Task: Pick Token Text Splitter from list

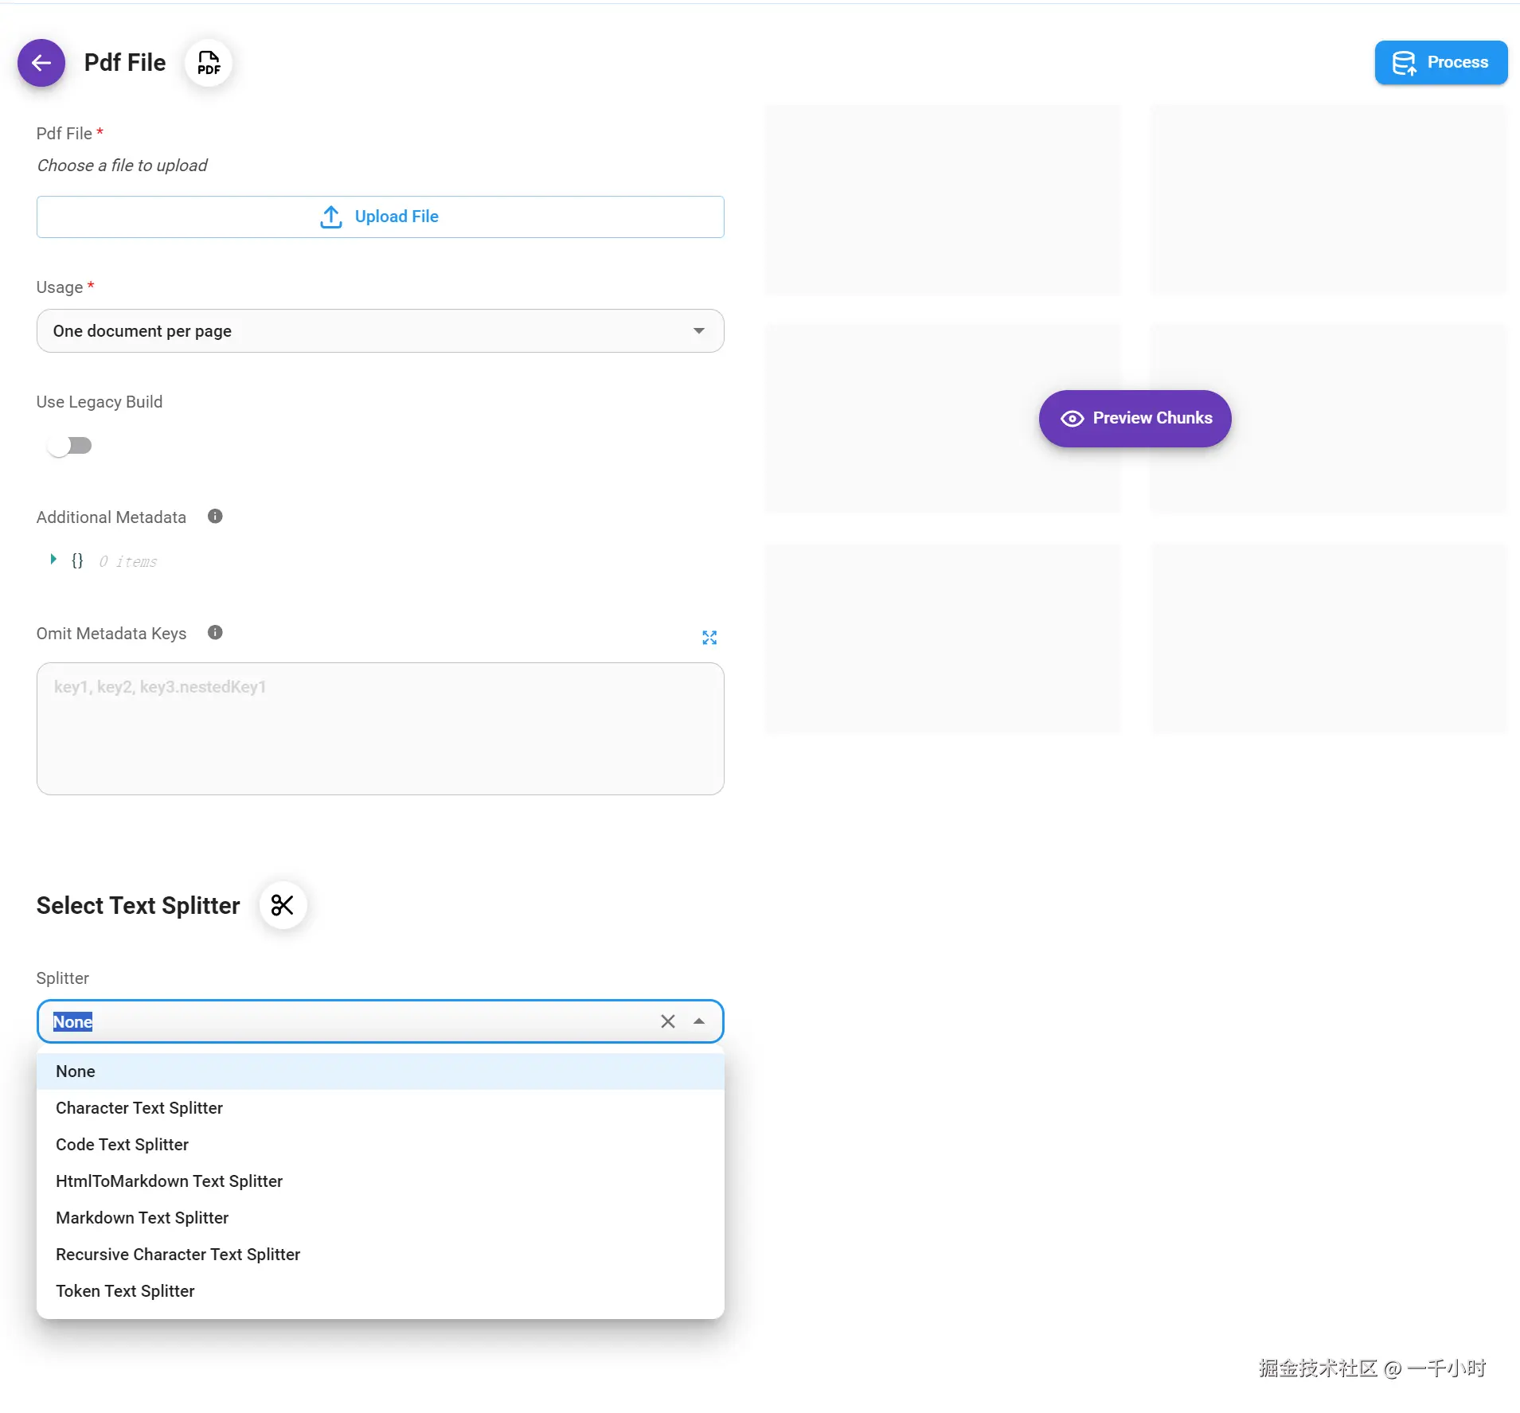Action: pyautogui.click(x=125, y=1291)
